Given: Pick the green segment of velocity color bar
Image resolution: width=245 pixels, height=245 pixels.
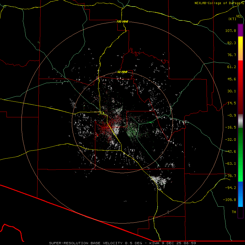Looking at the screenshot, I should point(240,155).
